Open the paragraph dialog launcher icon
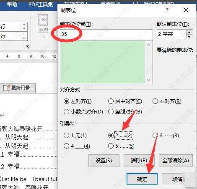The image size is (197, 189). point(28,47)
